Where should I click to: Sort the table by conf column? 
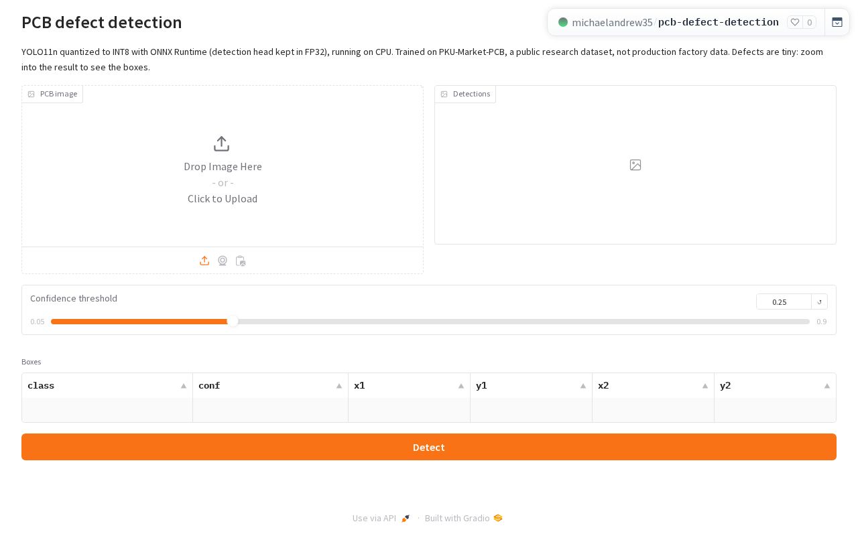pos(339,386)
